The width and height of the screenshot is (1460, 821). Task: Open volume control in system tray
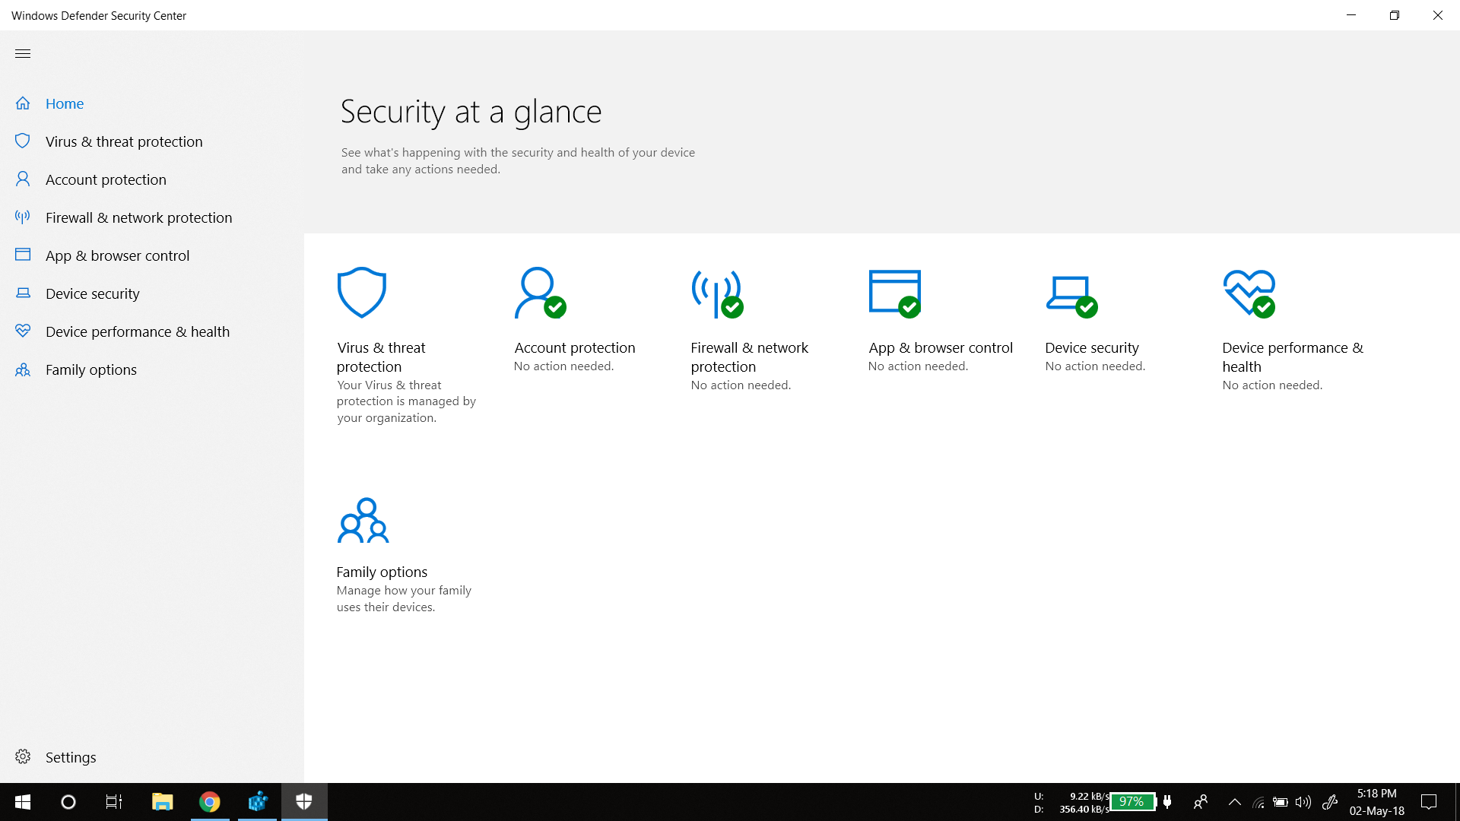coord(1303,802)
